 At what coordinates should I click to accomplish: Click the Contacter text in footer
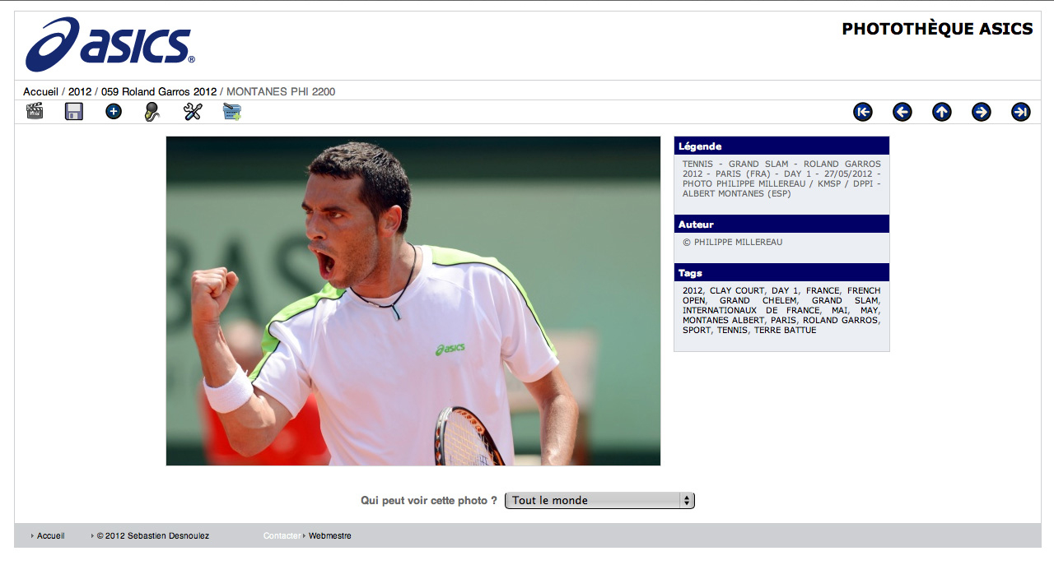tap(282, 535)
